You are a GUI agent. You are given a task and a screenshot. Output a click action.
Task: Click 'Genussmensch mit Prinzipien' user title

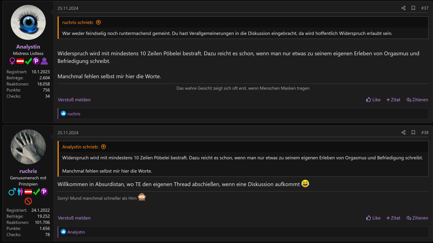click(x=28, y=181)
